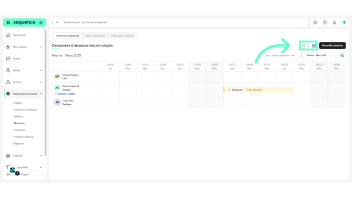Click the Nouvelle absence button
Viewport: 352px width, 198px height.
pos(333,46)
